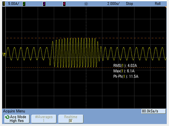Screen dimensions: 169x126
Task: Select channel 1 indicator
Action: click(4, 4)
